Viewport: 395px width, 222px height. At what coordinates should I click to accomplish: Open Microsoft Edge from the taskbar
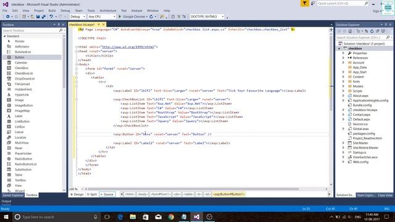click(120, 216)
